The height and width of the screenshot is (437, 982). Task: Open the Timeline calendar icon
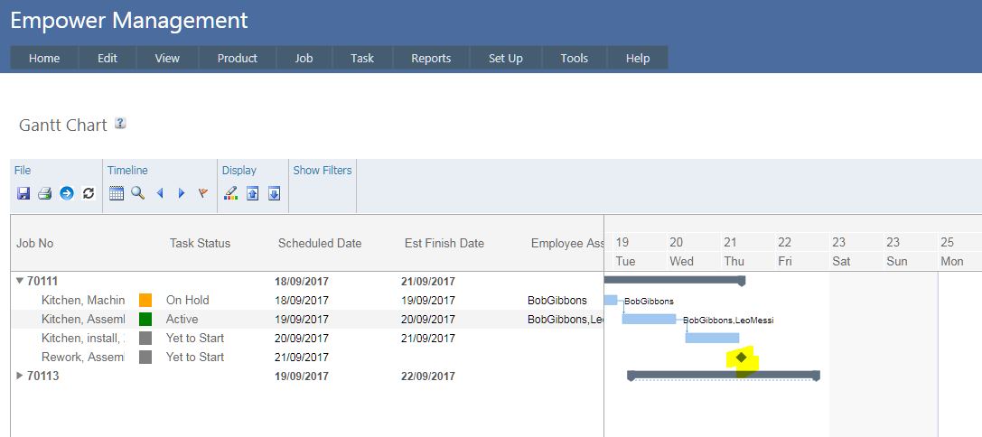(x=117, y=193)
